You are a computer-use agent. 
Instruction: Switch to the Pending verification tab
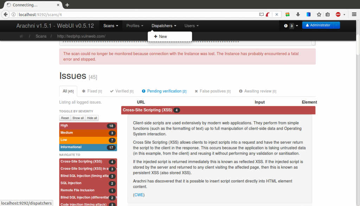[164, 91]
